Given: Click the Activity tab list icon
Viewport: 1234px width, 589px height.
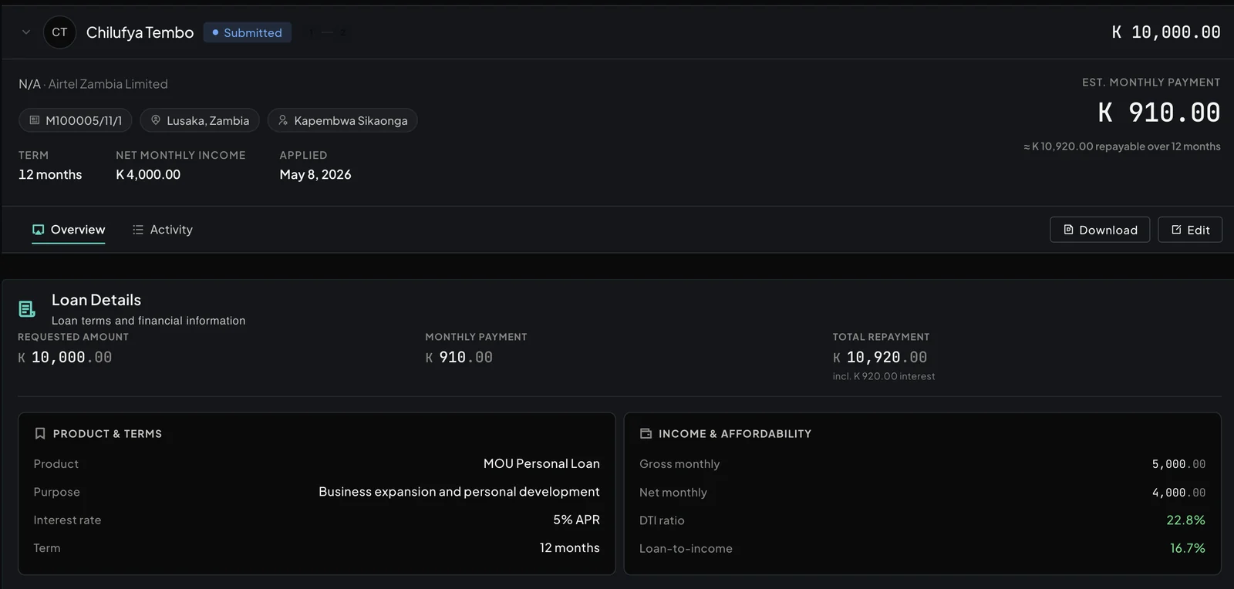Looking at the screenshot, I should (x=138, y=230).
